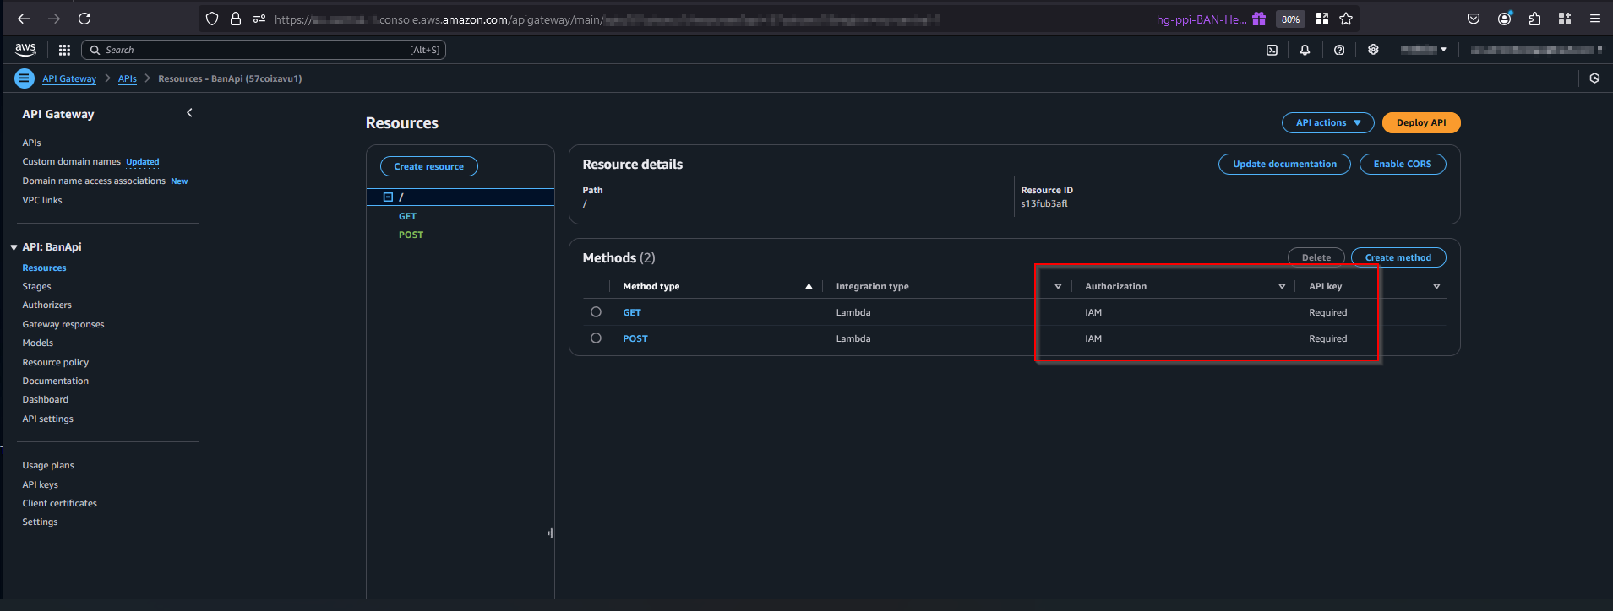The width and height of the screenshot is (1613, 611).
Task: Select the GET method radio button
Action: 596,311
